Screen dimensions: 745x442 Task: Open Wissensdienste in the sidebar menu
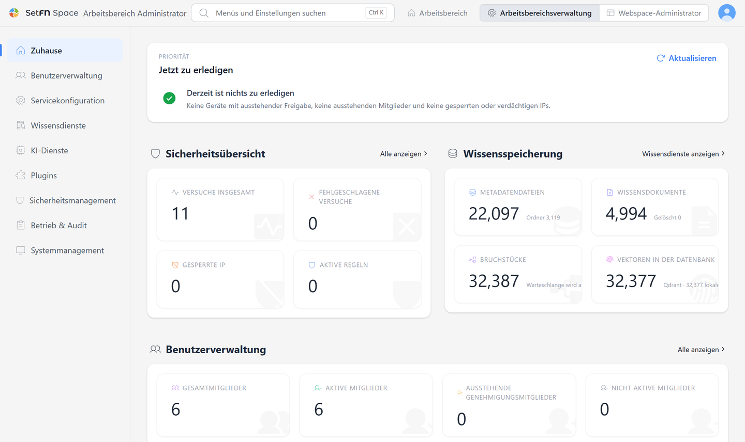tap(65, 125)
